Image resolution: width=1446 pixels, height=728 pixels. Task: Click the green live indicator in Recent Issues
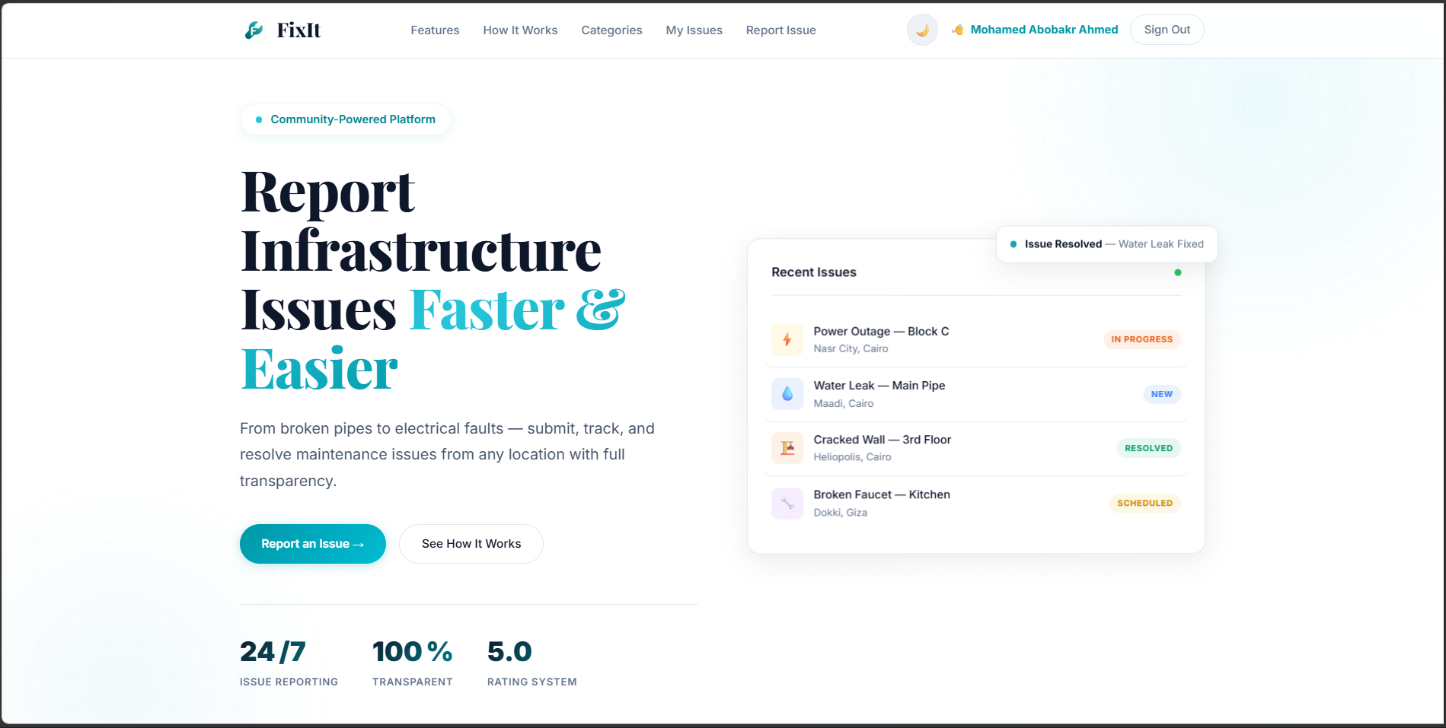1178,272
